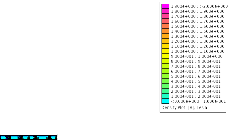Click the swatch beside 1.500e+000 : 1.600e+000
Screen dimensions: 228x140
click(x=165, y=26)
